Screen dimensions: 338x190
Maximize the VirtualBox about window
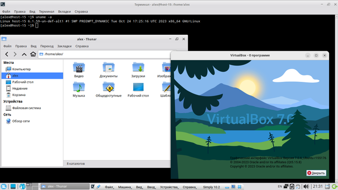pos(316,55)
